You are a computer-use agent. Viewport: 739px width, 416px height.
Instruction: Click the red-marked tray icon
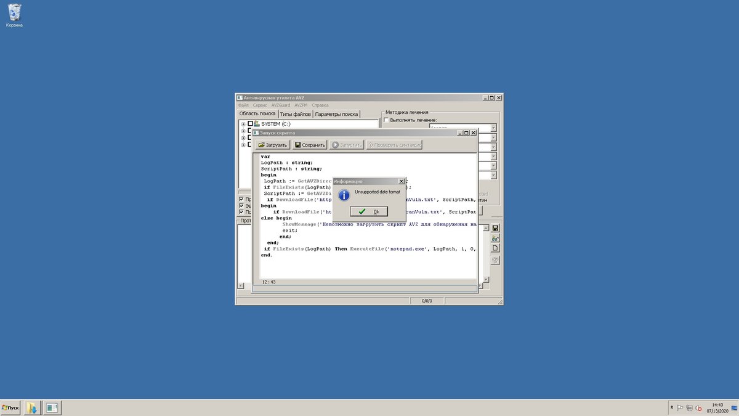click(698, 408)
